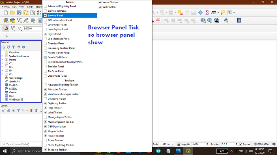This screenshot has height=155, width=277.
Task: Click the Filter Legend funnel icon in Layers panel
Action: tap(18, 111)
